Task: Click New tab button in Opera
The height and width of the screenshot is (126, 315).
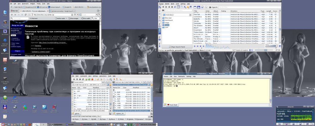Action: tap(14, 11)
